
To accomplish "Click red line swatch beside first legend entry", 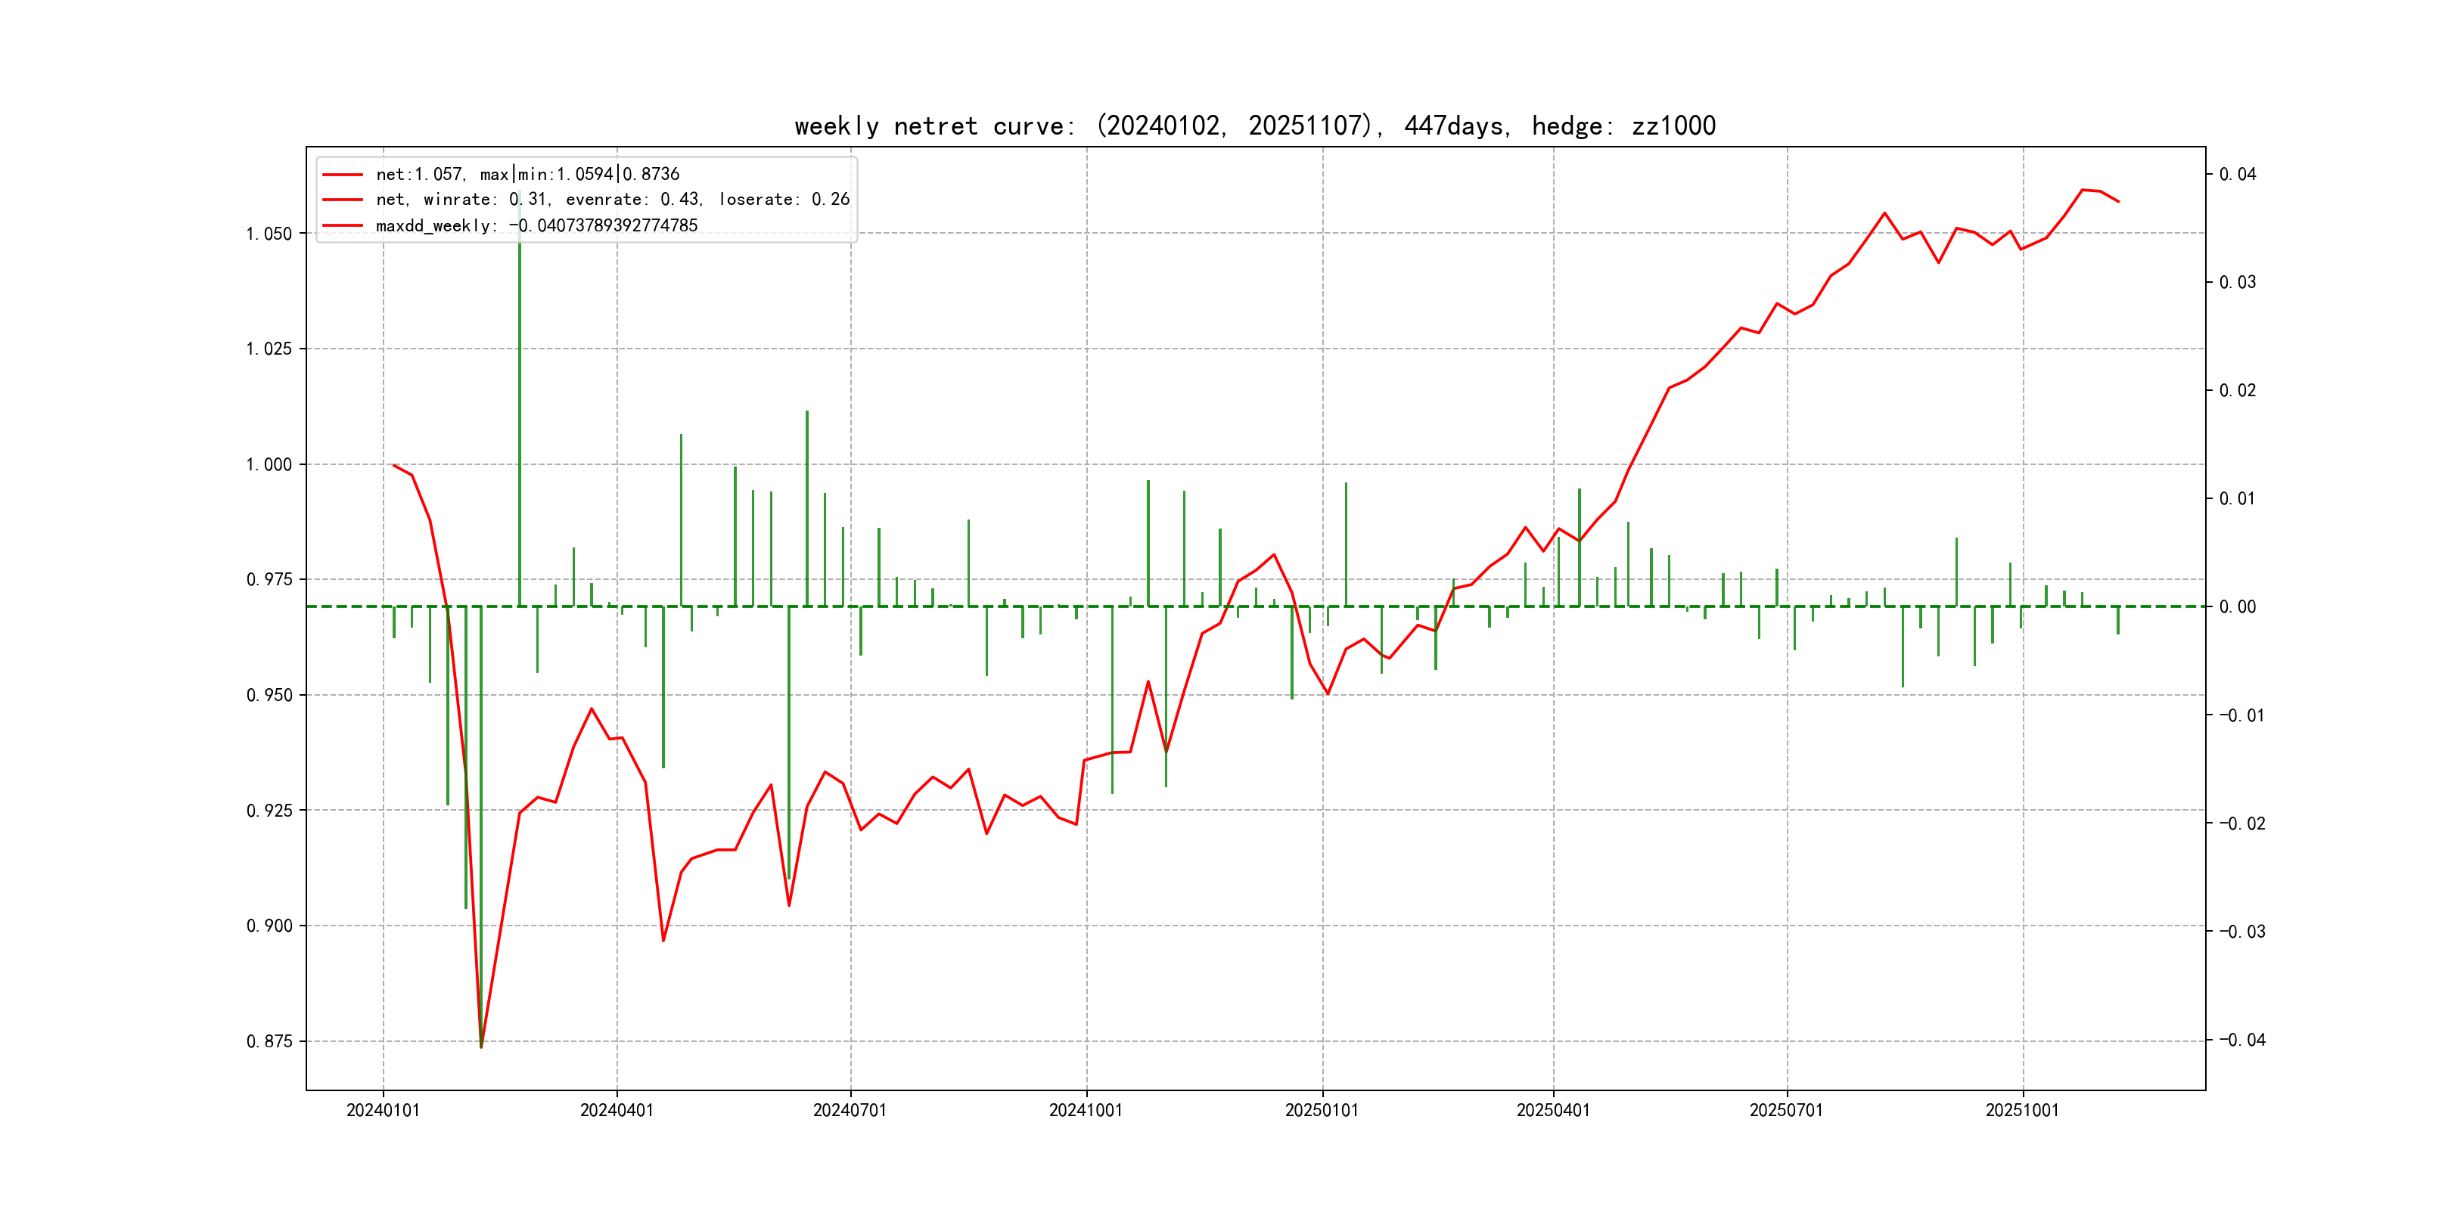I will [x=343, y=174].
